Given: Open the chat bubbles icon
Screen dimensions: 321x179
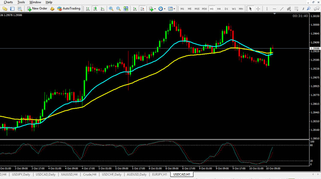Looking at the screenshot, I should click(x=316, y=9).
